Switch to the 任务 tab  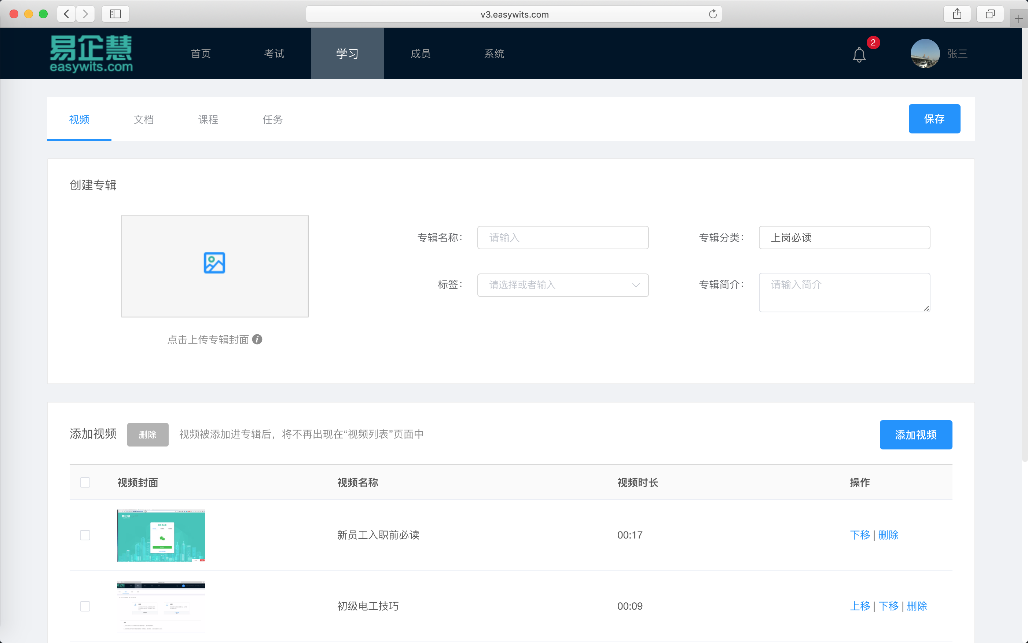tap(273, 120)
